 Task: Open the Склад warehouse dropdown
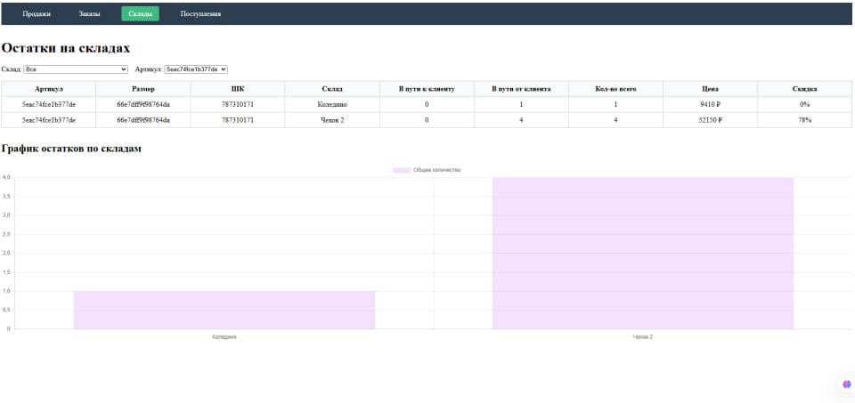[76, 69]
